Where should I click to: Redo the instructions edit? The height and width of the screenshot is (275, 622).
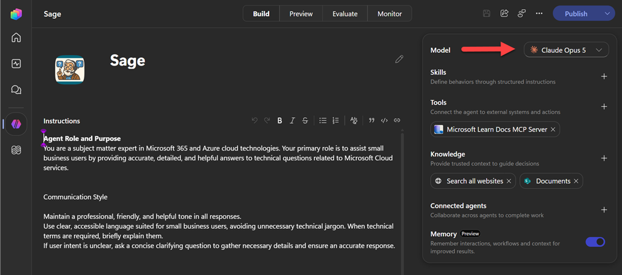point(267,120)
